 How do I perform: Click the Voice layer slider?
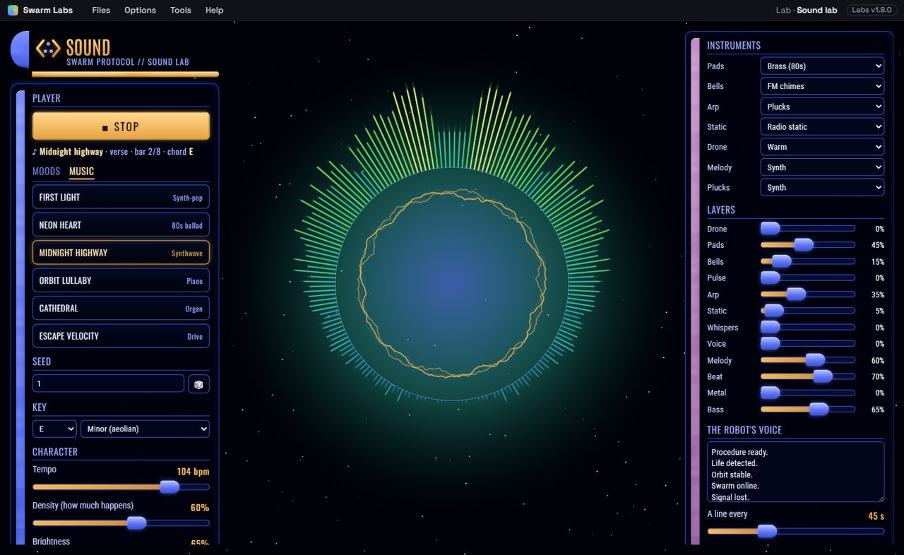808,344
